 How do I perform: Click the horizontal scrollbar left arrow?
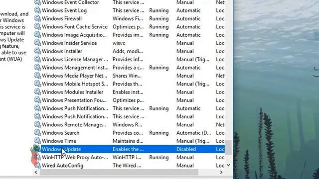36,172
